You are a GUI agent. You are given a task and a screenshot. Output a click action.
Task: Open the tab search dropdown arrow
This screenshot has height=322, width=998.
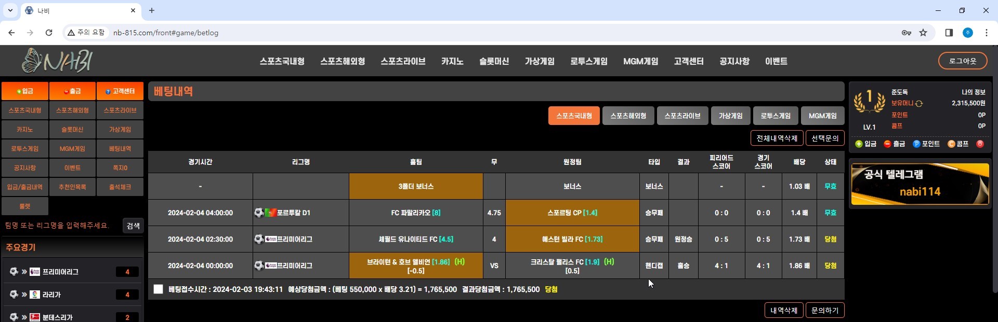10,10
